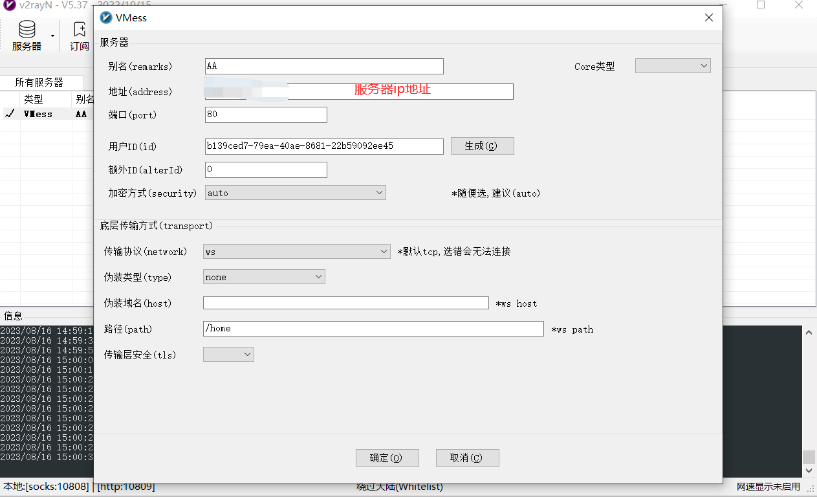The height and width of the screenshot is (497, 817).
Task: Focus the 用户ID(id) input field
Action: 324,146
